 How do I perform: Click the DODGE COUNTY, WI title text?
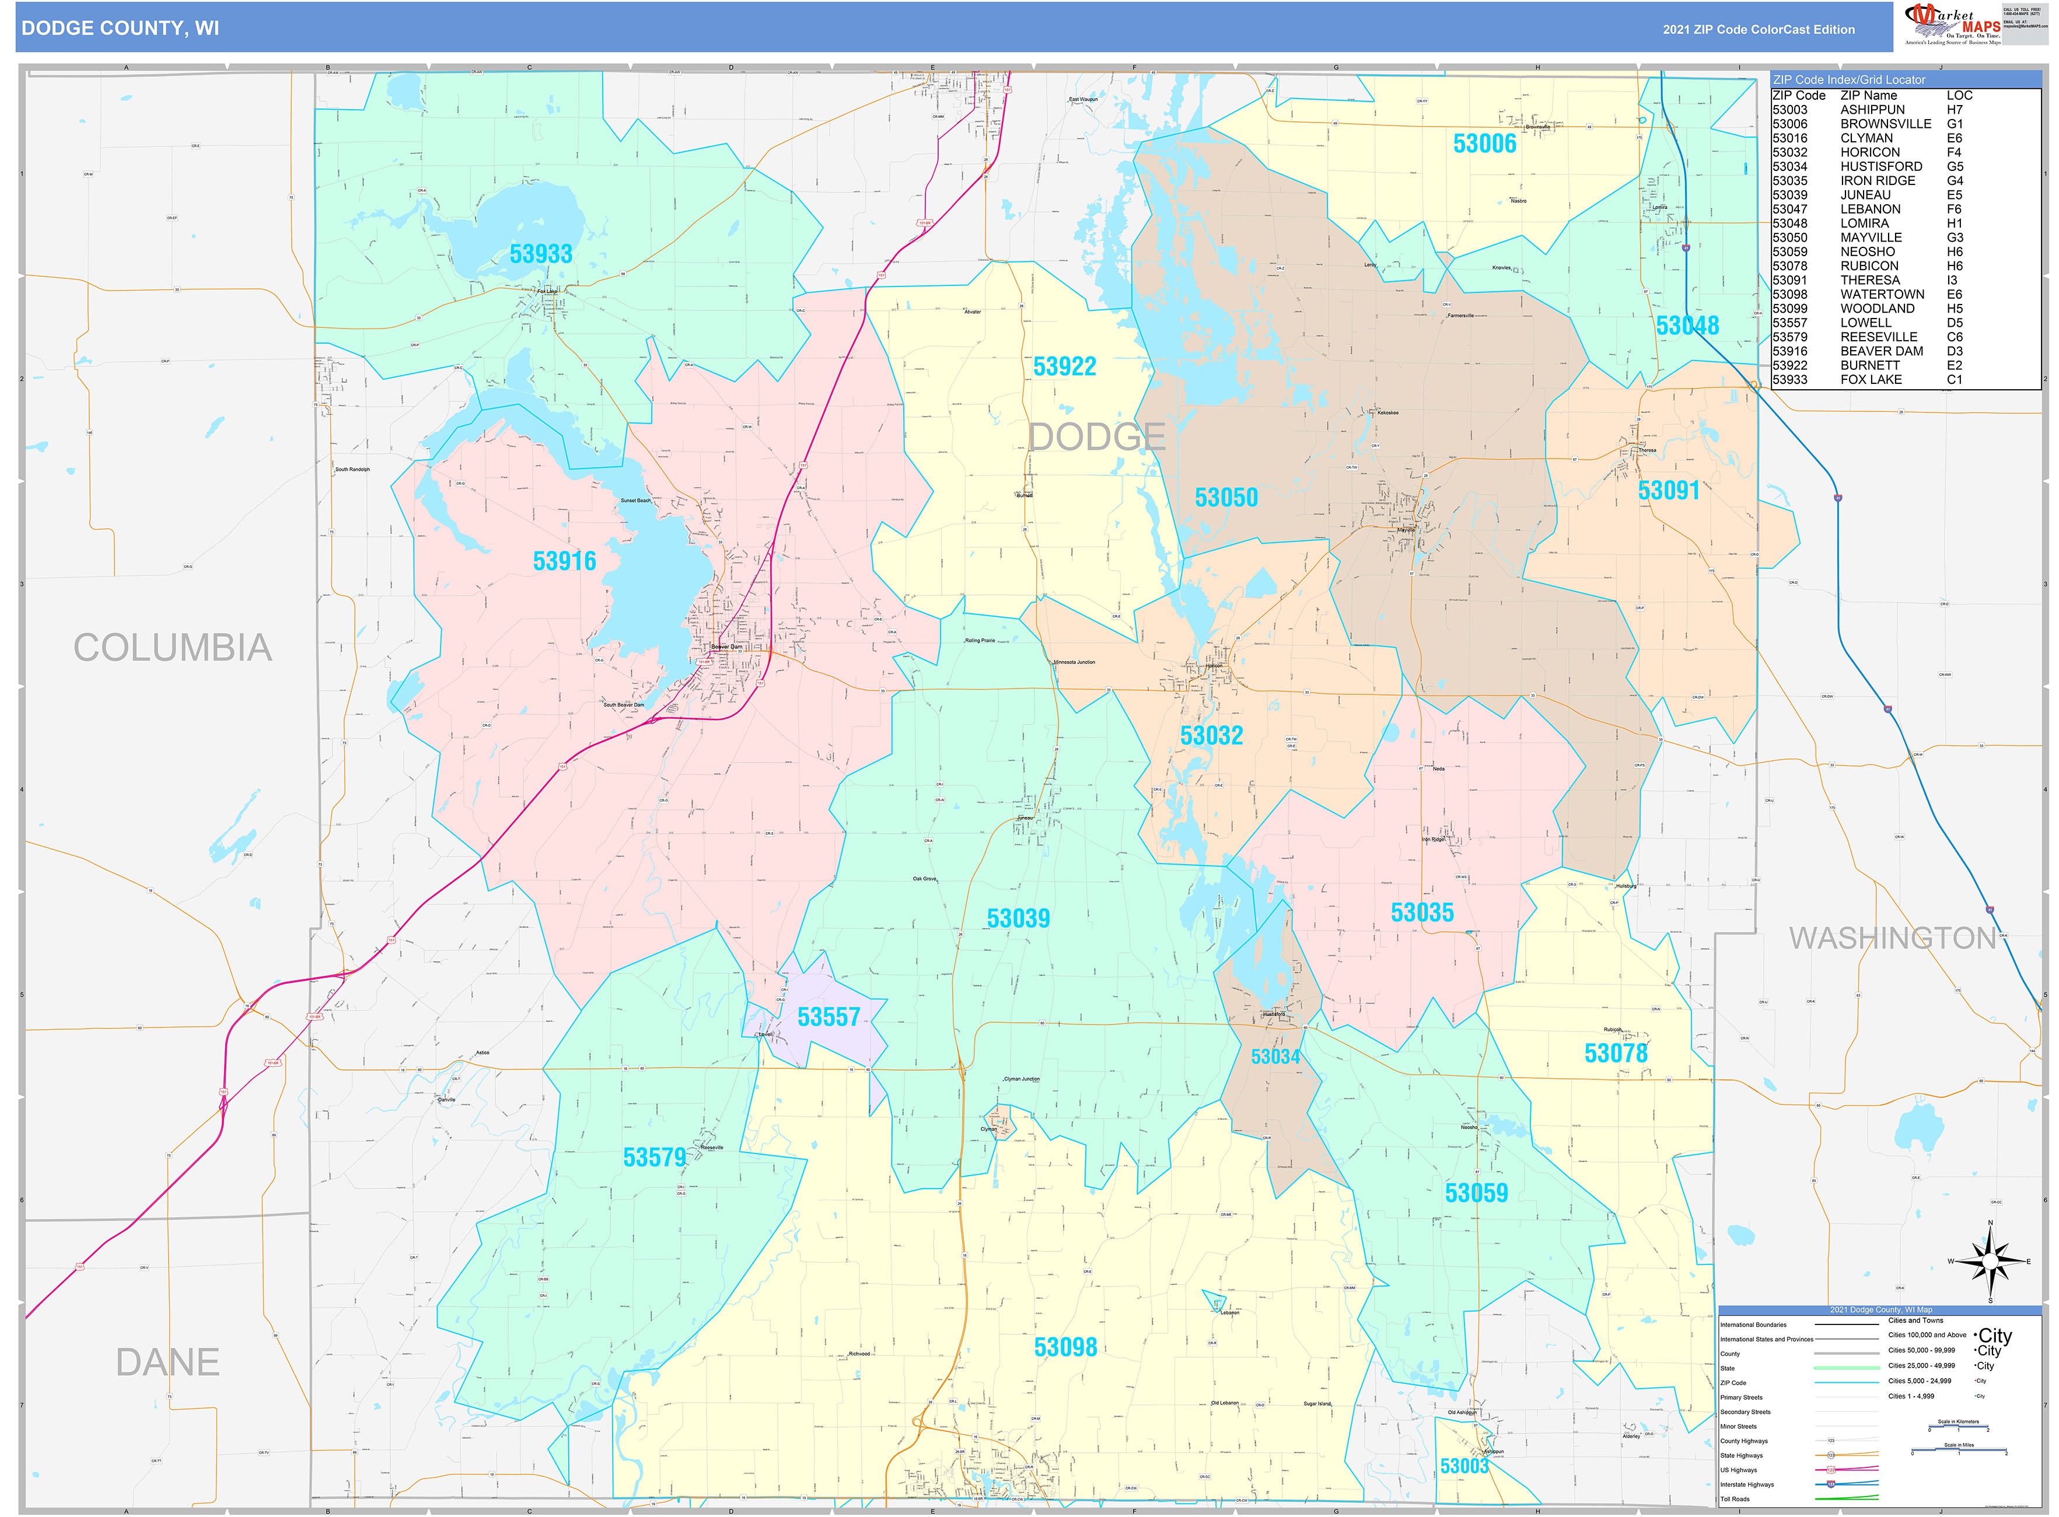point(120,29)
